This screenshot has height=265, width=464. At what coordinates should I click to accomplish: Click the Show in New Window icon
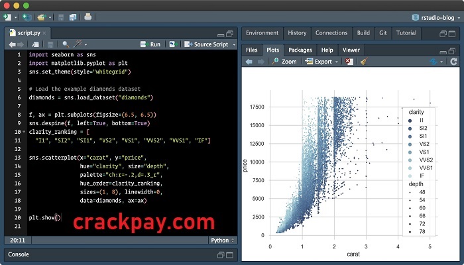[x=35, y=44]
